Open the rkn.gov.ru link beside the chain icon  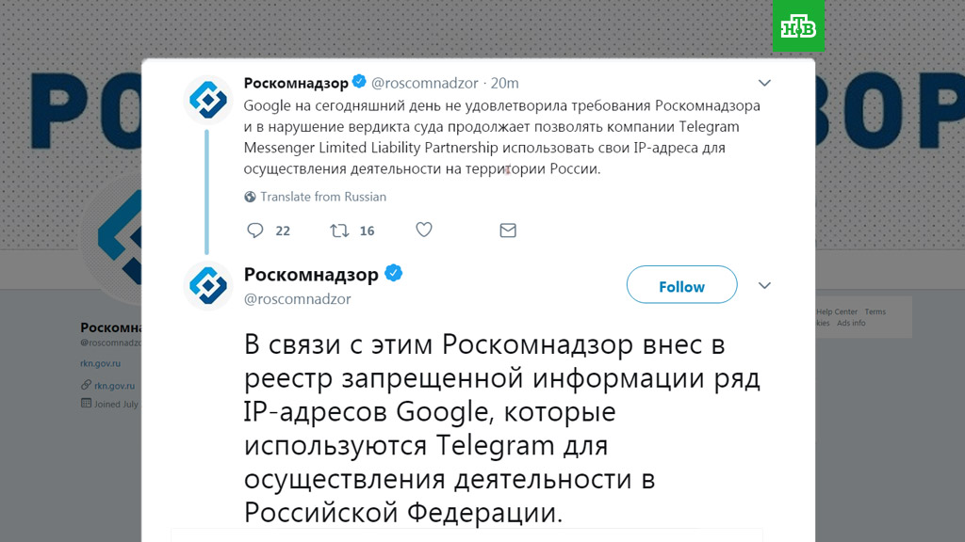point(114,385)
